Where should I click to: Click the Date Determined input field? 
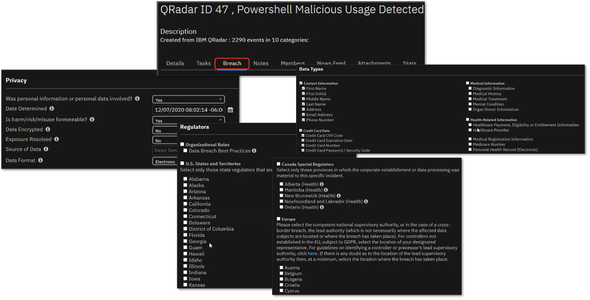pos(189,110)
